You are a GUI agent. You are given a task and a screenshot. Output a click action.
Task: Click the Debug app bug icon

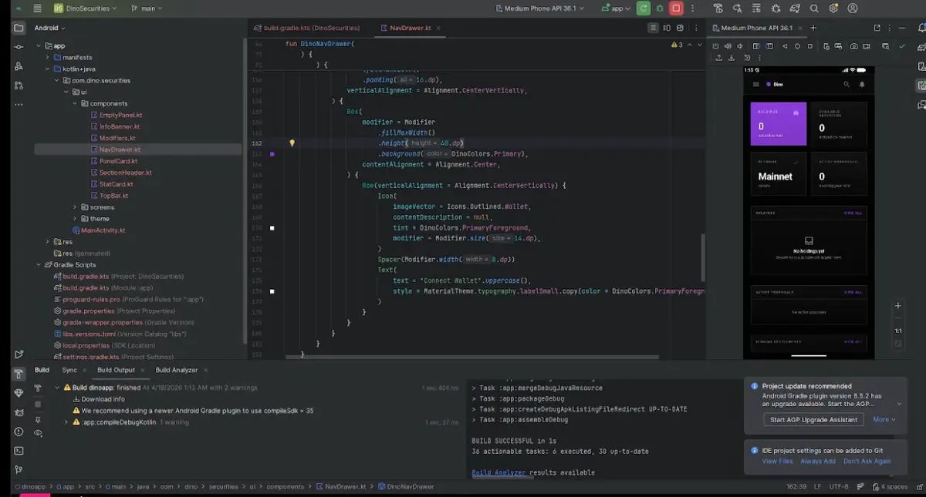tap(660, 8)
